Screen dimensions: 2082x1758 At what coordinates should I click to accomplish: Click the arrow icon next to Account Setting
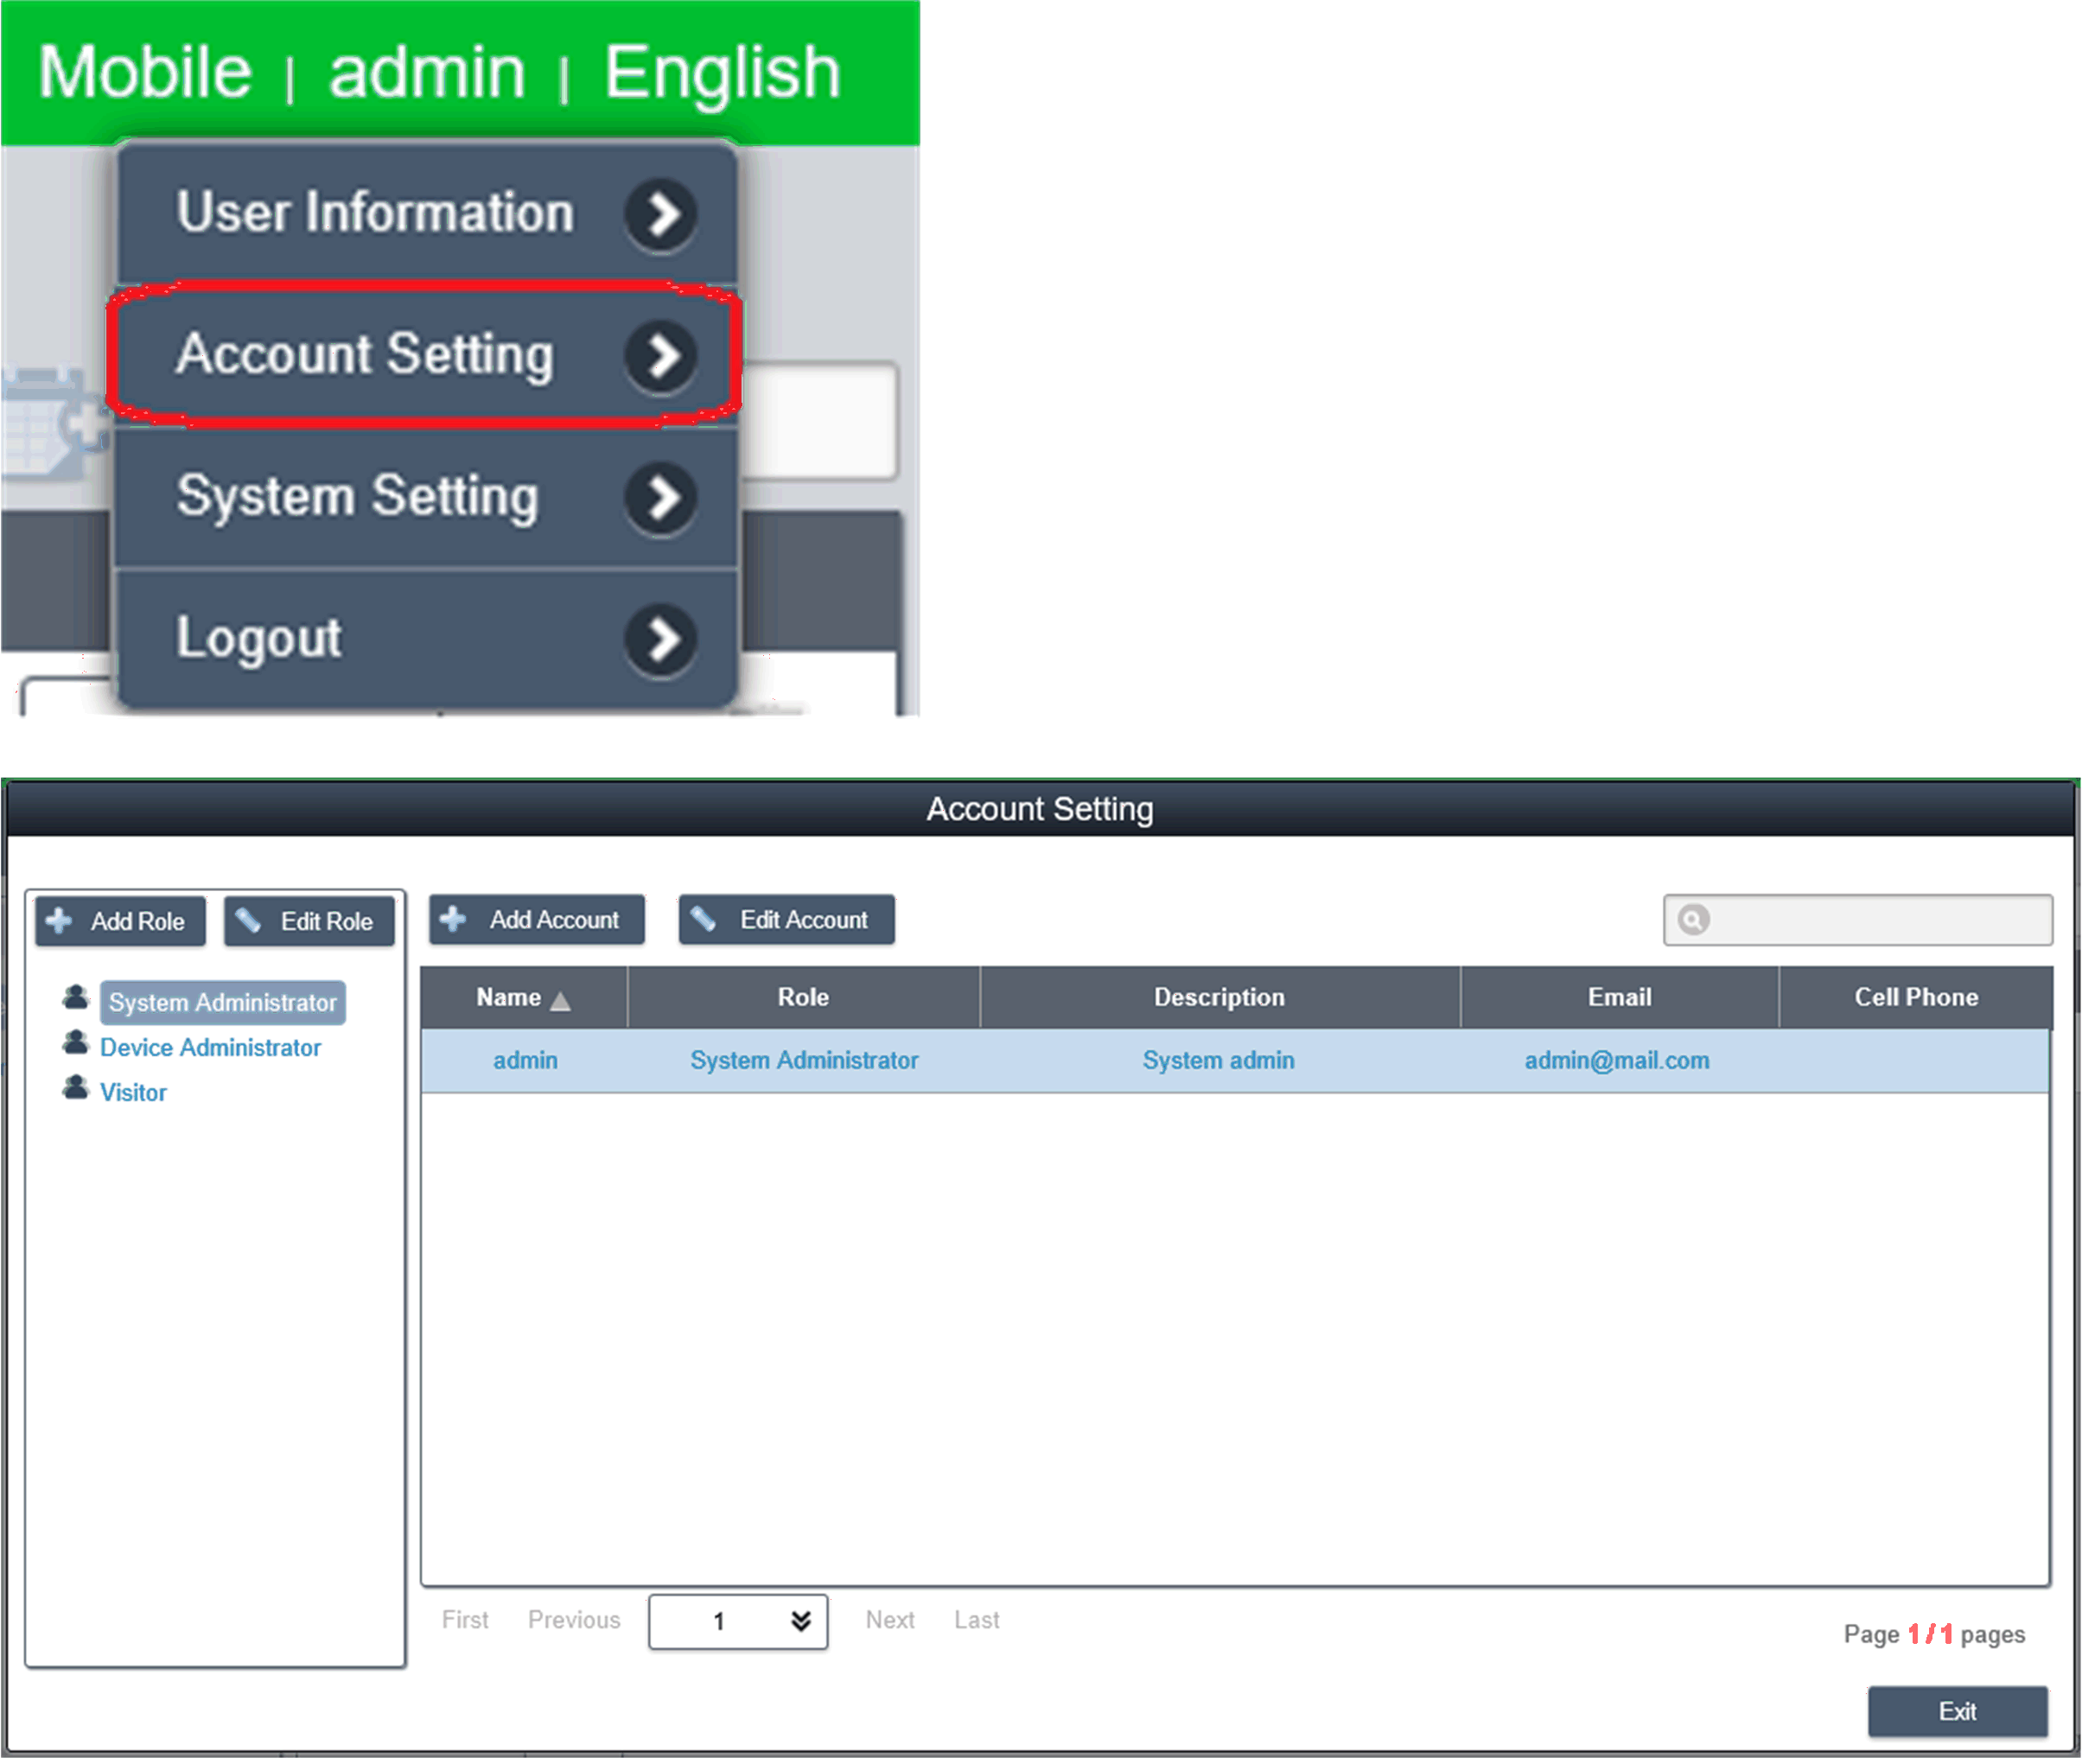(x=659, y=356)
